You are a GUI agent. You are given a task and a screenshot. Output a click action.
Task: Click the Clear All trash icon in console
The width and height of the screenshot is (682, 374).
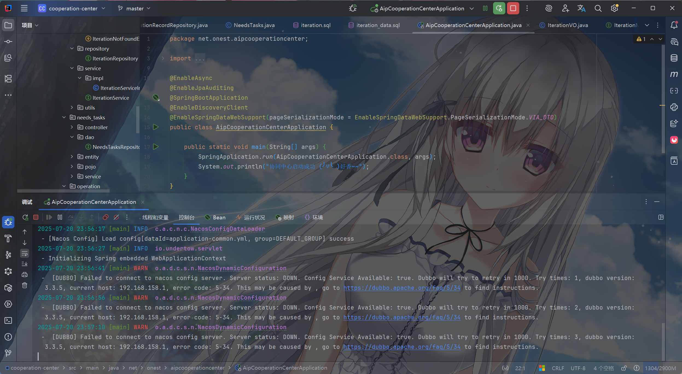(x=25, y=285)
